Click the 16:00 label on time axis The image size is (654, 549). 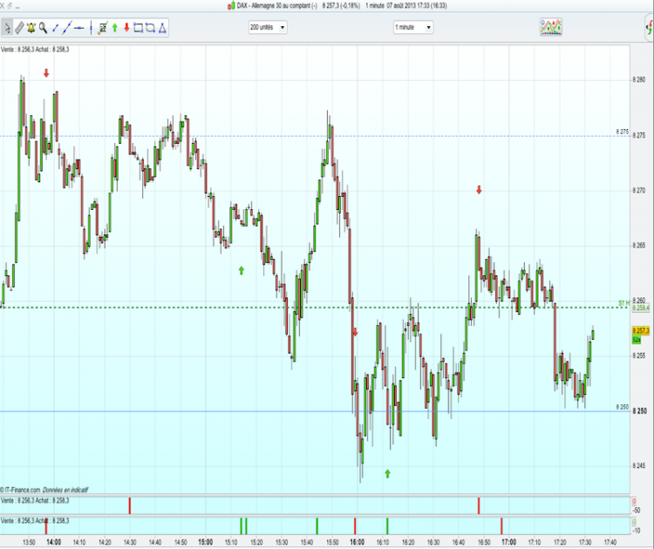(357, 542)
